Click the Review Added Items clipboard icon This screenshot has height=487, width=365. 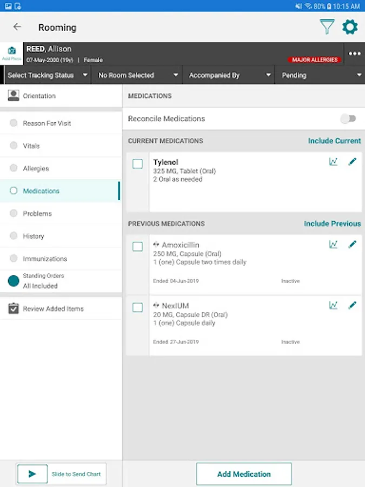(14, 308)
